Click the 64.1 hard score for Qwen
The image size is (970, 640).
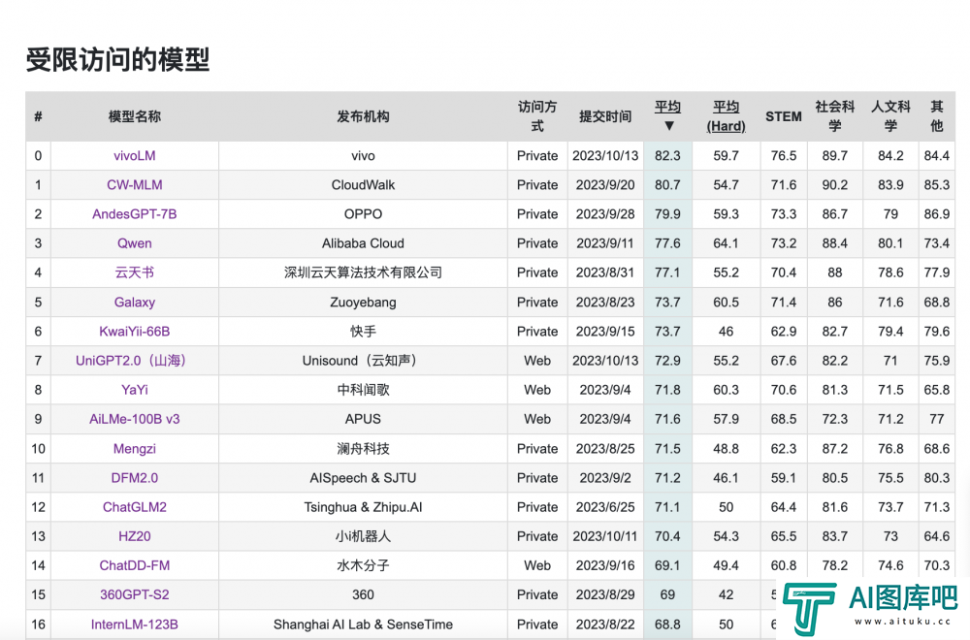(x=726, y=243)
